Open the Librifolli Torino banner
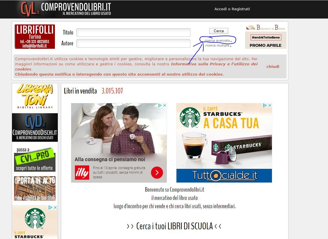Viewport: 328px width, 239px height. (x=35, y=37)
